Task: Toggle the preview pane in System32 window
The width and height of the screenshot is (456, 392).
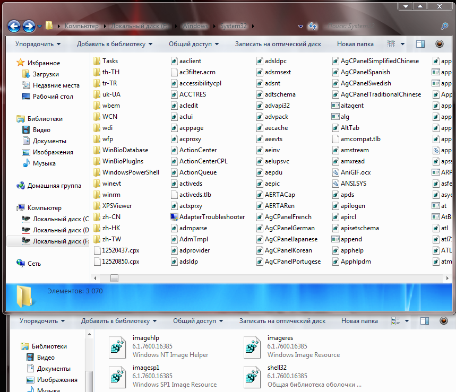Action: click(x=420, y=44)
